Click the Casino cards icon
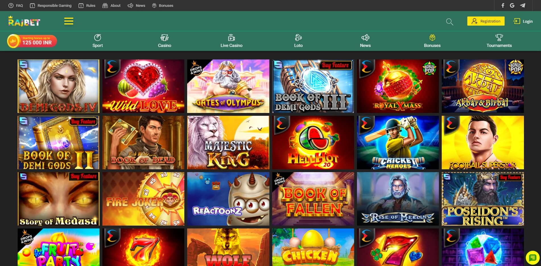The width and height of the screenshot is (541, 266). (x=164, y=38)
